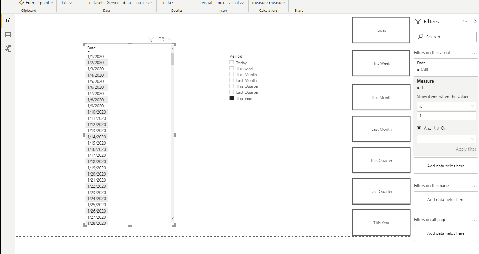Click the Date table scrollbar down arrow
Viewport: 479px width, 254px height.
173,218
